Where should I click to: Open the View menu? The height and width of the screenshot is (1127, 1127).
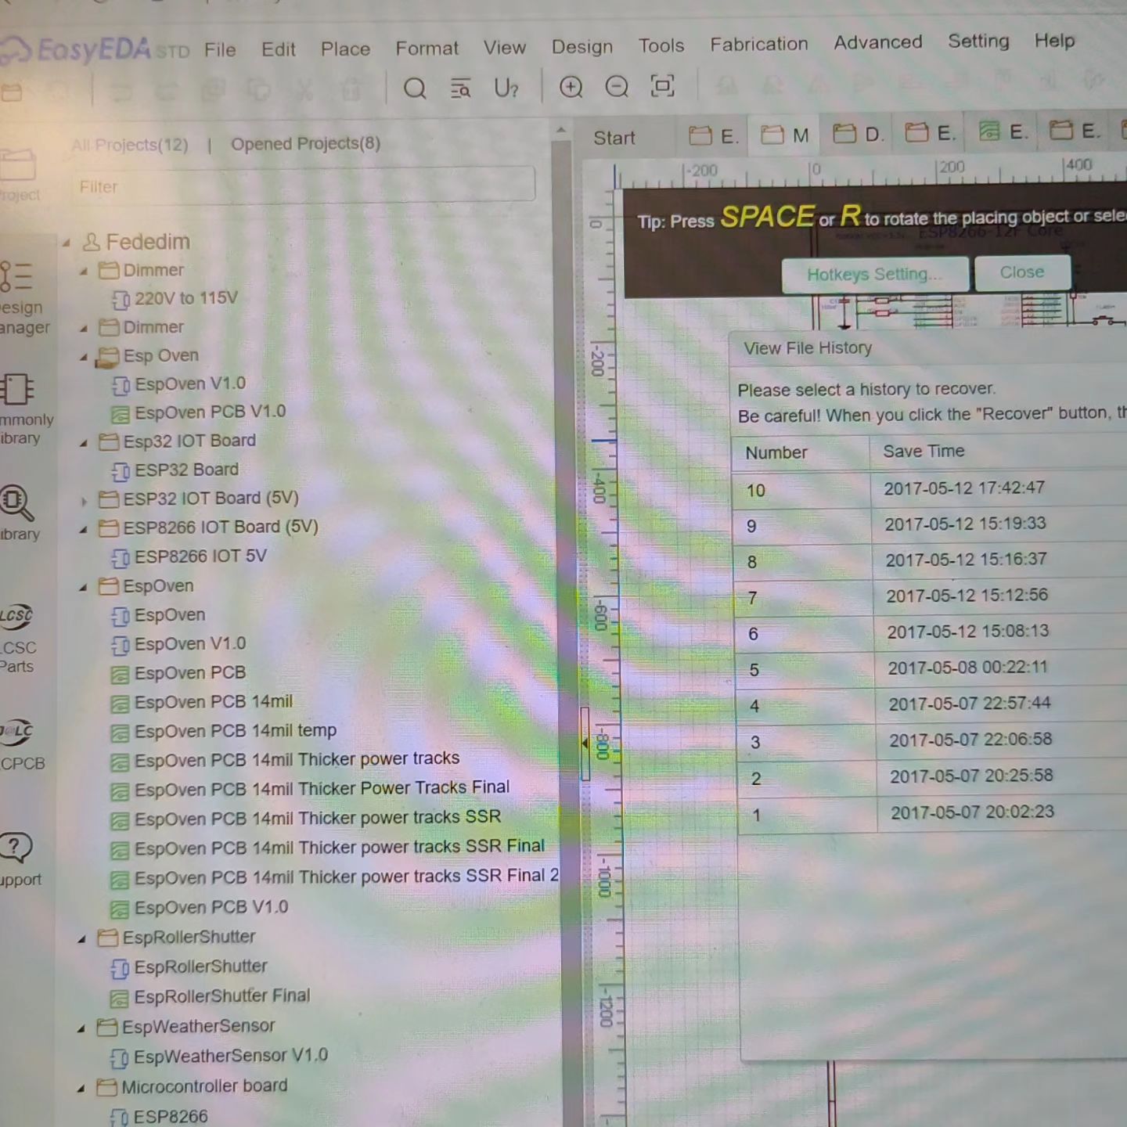(505, 47)
